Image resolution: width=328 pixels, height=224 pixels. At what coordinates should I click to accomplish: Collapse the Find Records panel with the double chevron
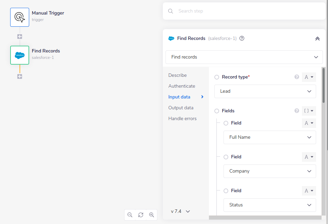point(317,39)
